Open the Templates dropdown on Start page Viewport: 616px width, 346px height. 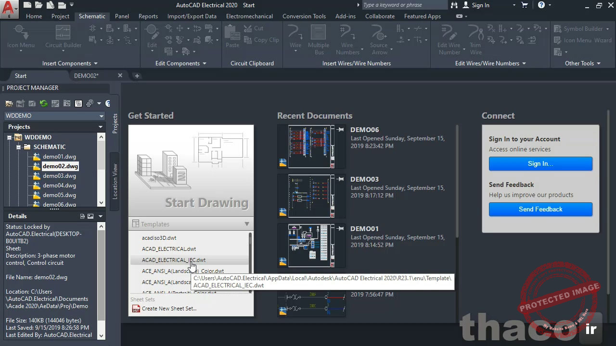click(x=246, y=223)
